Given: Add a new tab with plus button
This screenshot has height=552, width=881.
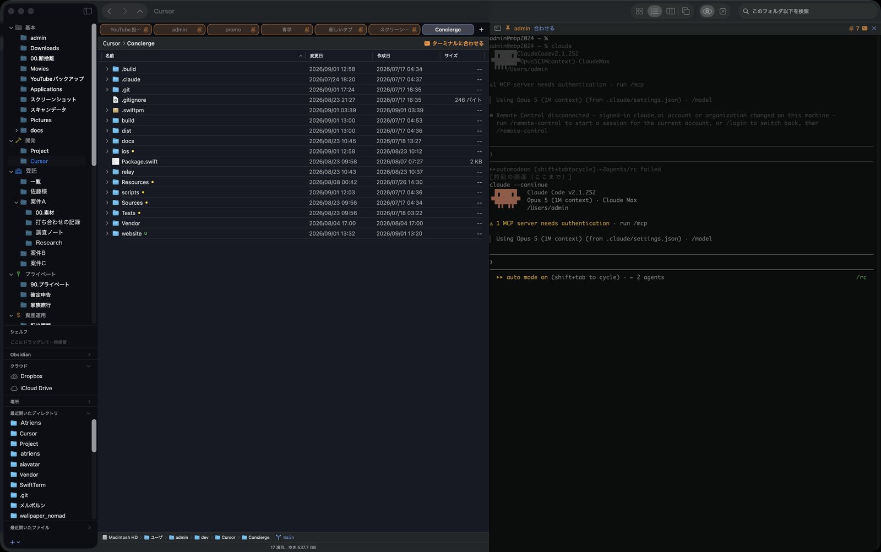Looking at the screenshot, I should tap(481, 30).
